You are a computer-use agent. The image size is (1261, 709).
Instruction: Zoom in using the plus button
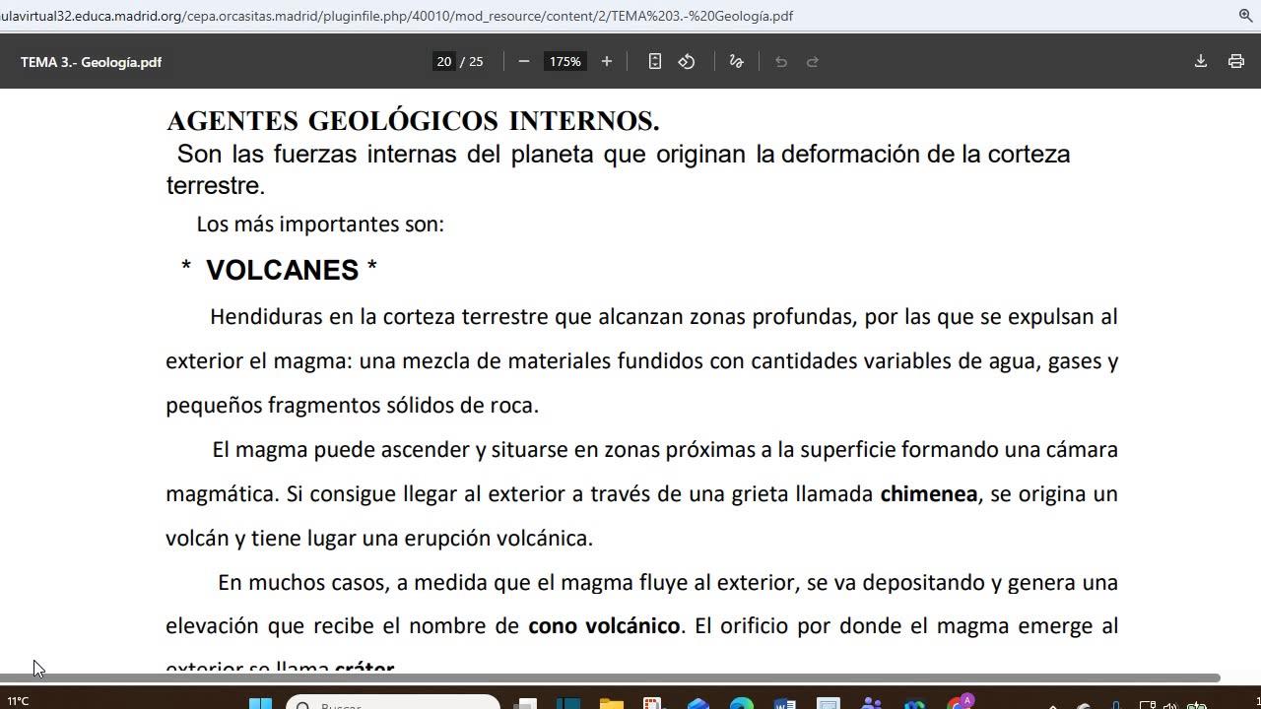point(607,61)
